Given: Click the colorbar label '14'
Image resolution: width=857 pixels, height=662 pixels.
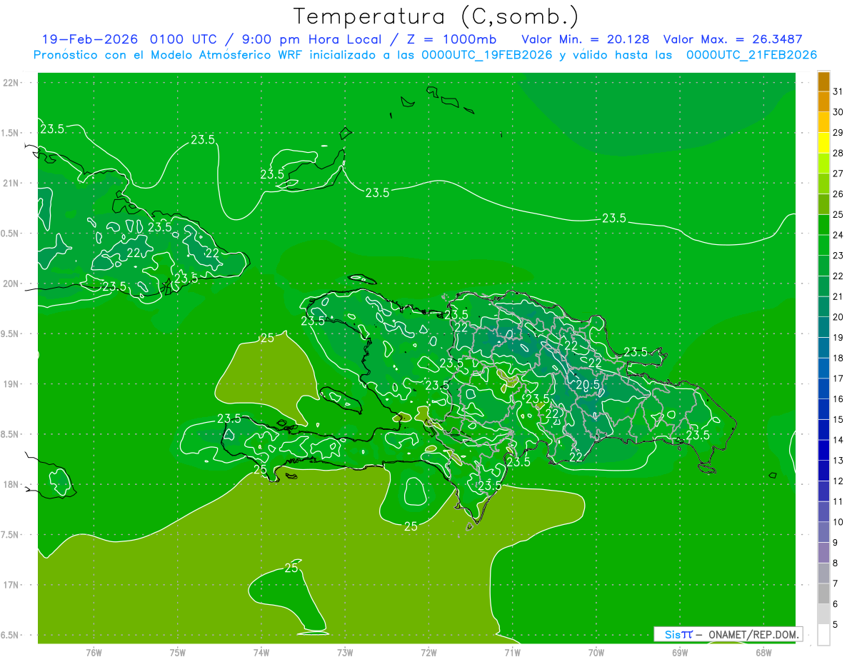Looking at the screenshot, I should [838, 440].
